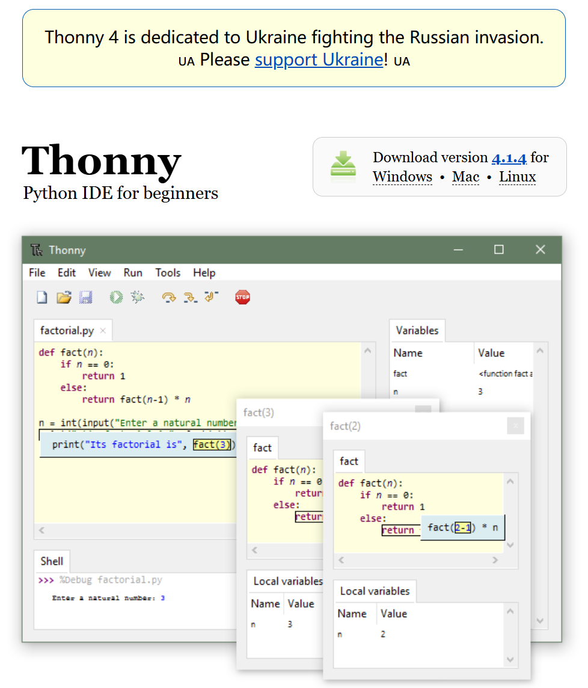The image size is (588, 688).
Task: Choose the Linux download link
Action: point(517,177)
